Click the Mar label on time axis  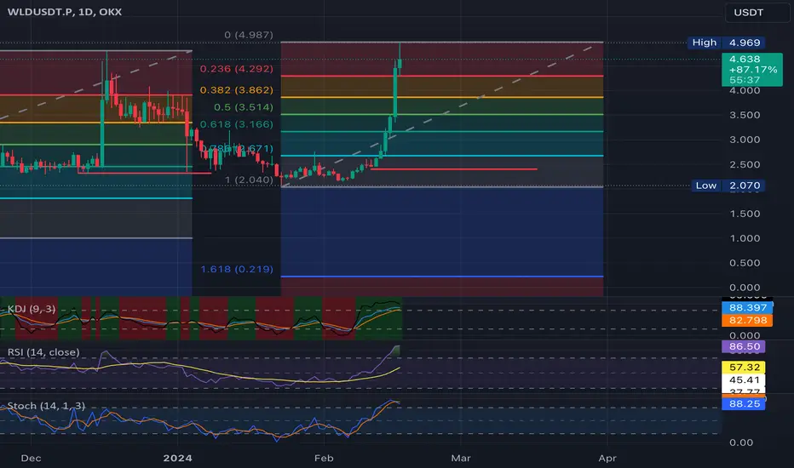(x=461, y=459)
